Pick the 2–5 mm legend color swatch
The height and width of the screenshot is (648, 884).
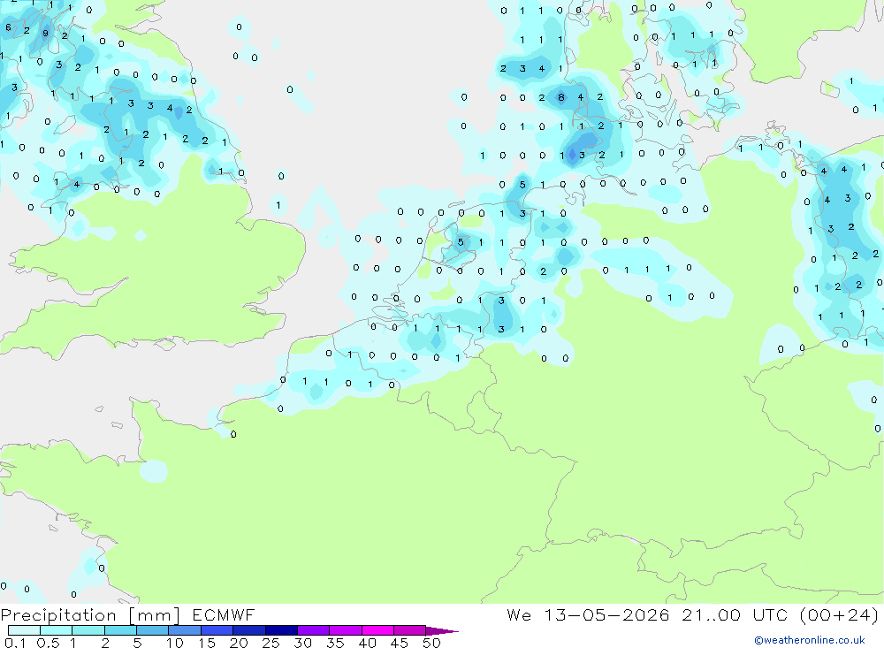120,630
